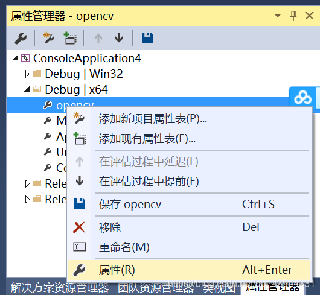Click the second Release folder icon
This screenshot has height=295, width=320.
[37, 199]
